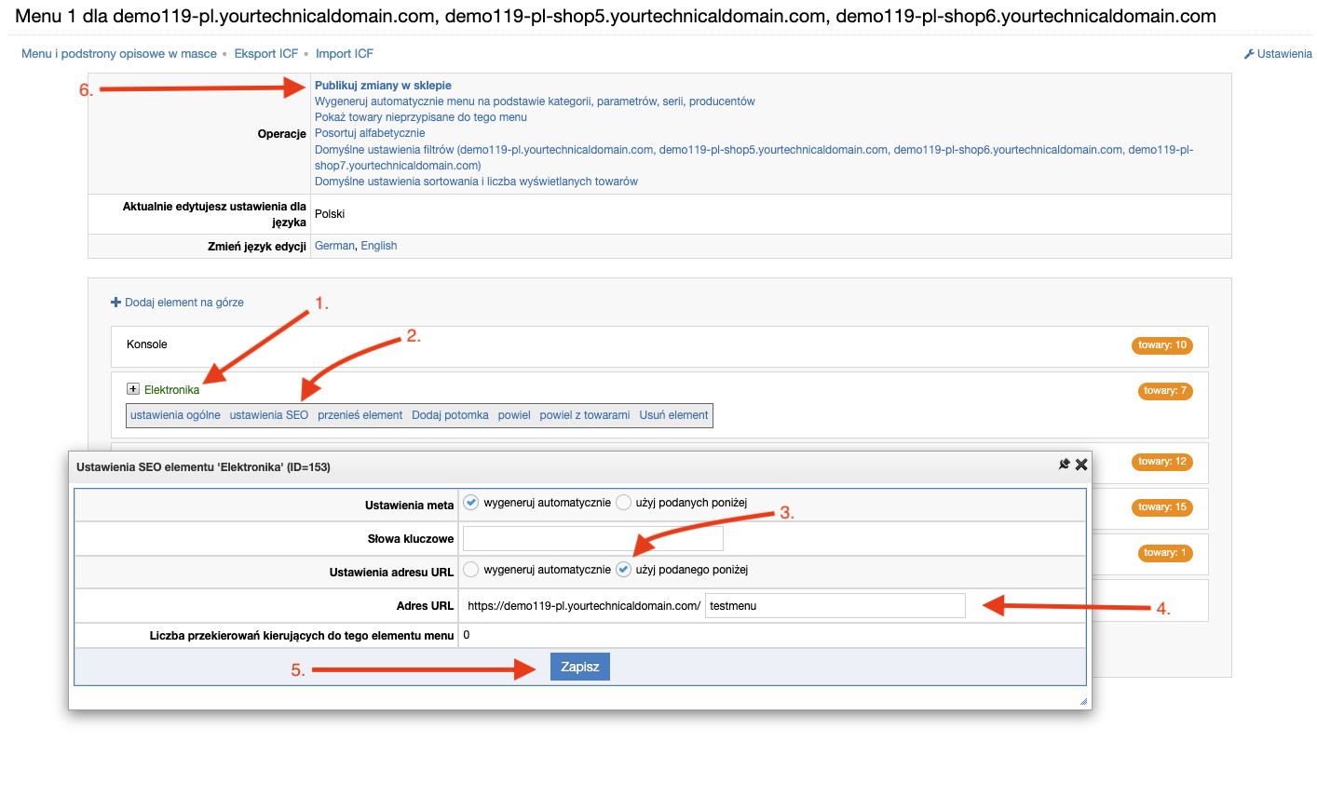Open Domyślne ustawienia sortowania link
Viewport: 1317px width, 796px height.
tap(476, 182)
